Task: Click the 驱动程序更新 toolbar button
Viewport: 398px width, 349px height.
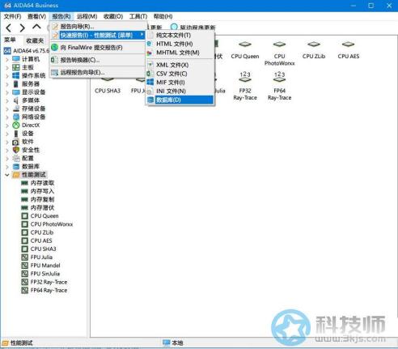Action: pyautogui.click(x=193, y=27)
